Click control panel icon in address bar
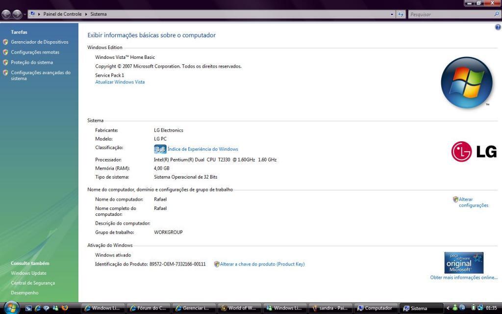This screenshot has width=502, height=314. [x=32, y=14]
